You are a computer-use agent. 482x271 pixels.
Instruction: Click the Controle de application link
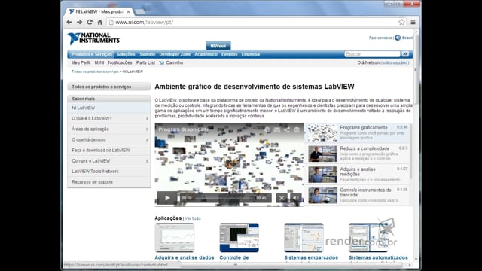pos(234,257)
